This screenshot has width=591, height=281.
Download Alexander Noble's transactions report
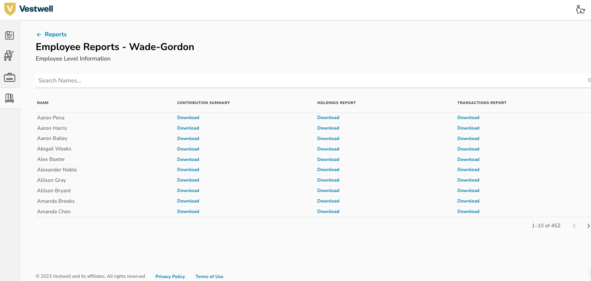(468, 170)
